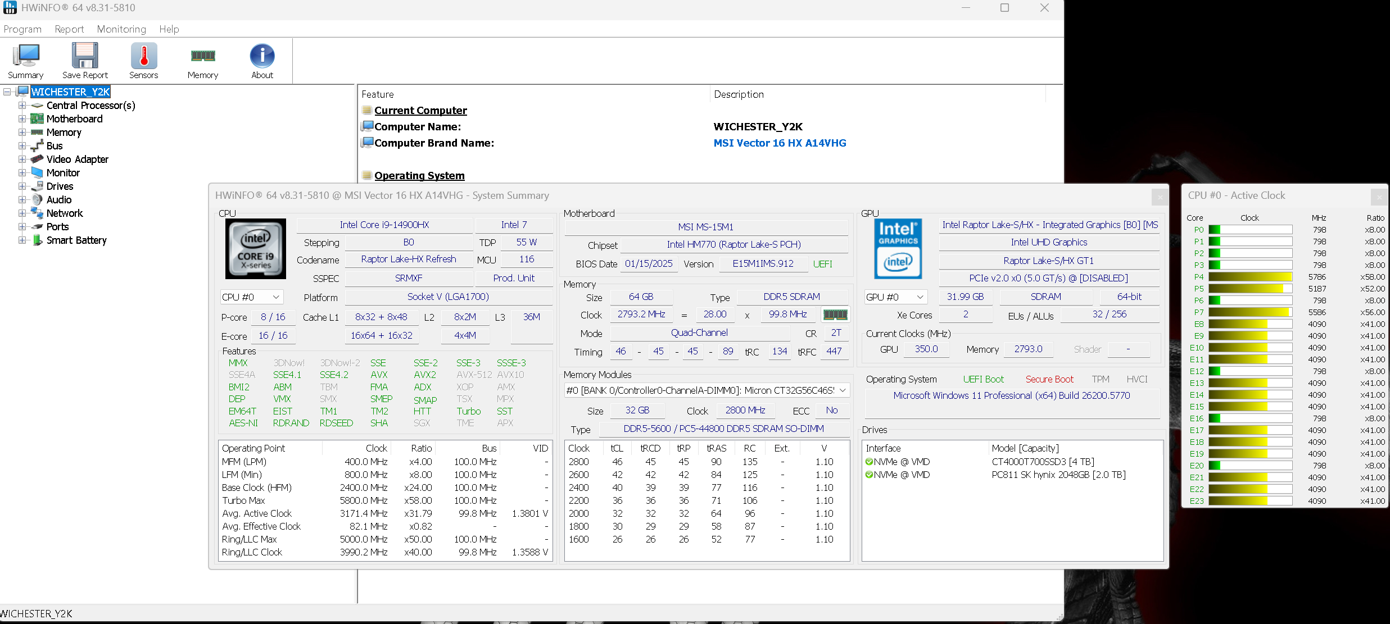Click the Windows 11 Professional build text
1390x624 pixels.
pos(1012,396)
